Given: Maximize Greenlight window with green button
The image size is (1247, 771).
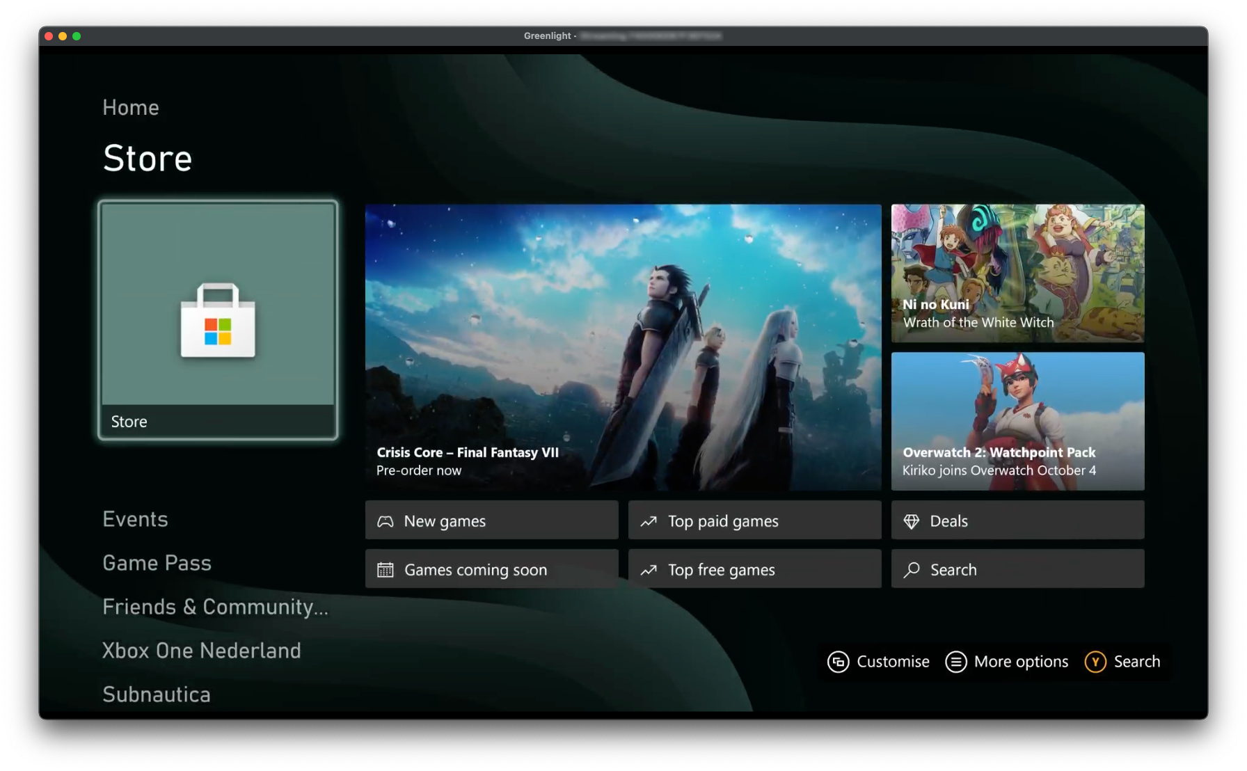Looking at the screenshot, I should pyautogui.click(x=77, y=36).
